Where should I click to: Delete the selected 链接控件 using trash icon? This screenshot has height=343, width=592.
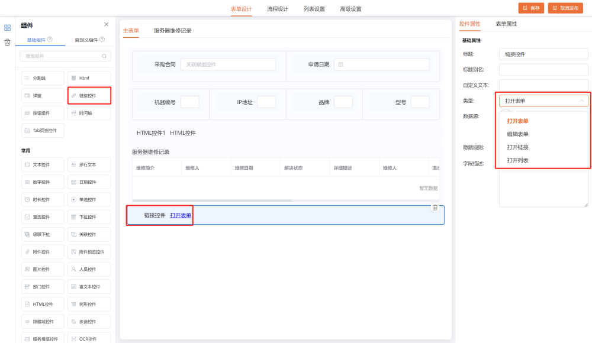(435, 208)
